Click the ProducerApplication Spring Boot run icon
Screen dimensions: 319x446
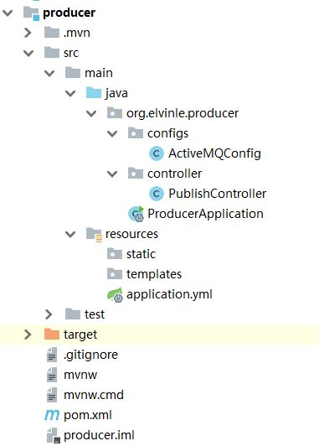pyautogui.click(x=136, y=214)
